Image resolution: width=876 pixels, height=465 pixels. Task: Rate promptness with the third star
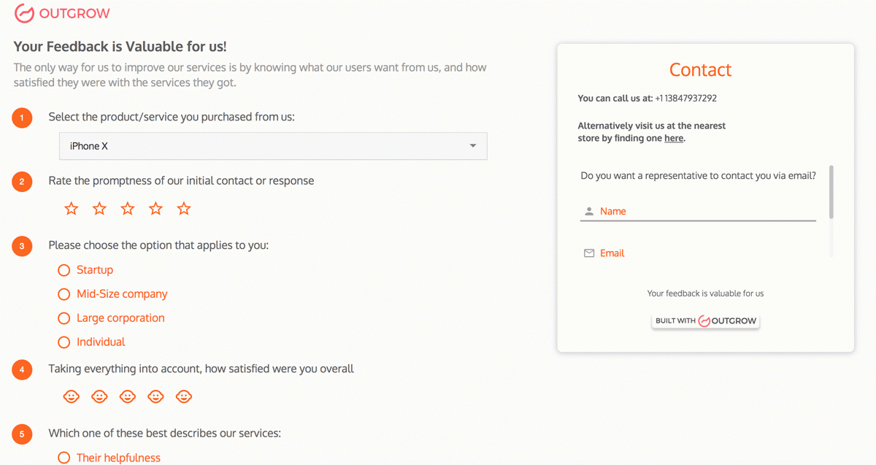(x=128, y=210)
